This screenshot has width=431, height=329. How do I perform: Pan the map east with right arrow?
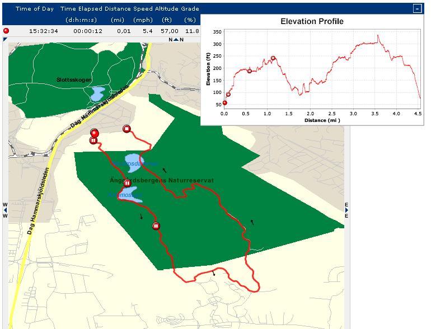click(346, 210)
